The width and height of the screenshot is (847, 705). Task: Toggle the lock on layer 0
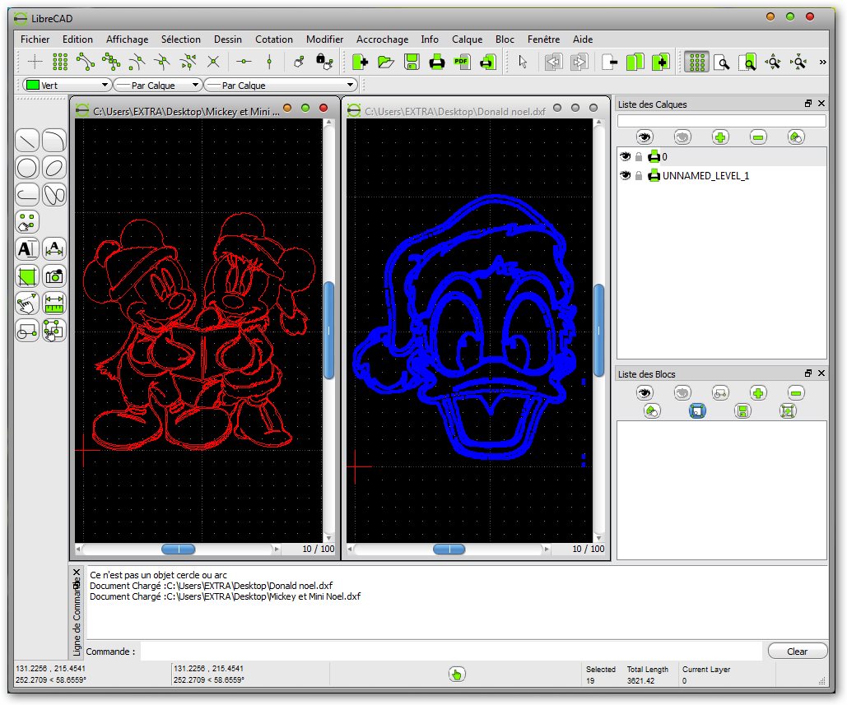pyautogui.click(x=639, y=156)
